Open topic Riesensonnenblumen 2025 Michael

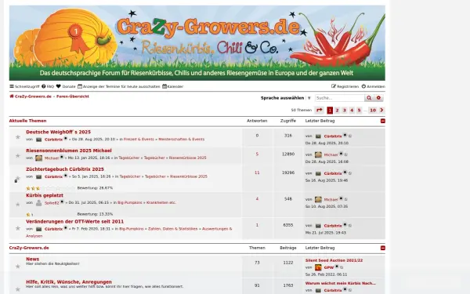[x=69, y=151]
